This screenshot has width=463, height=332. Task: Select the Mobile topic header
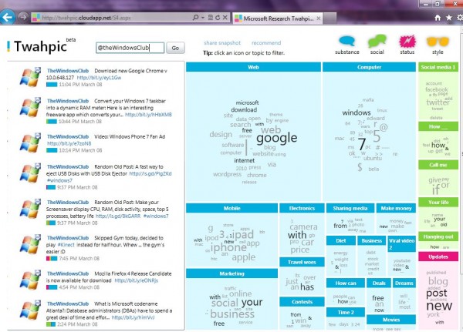point(231,208)
